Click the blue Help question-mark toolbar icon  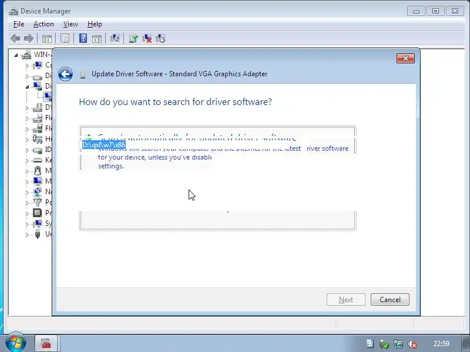point(83,38)
